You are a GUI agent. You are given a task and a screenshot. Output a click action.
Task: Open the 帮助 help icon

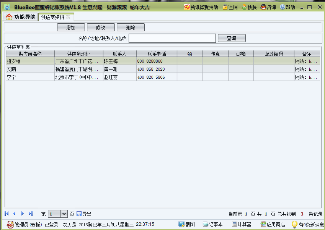[x=287, y=7]
